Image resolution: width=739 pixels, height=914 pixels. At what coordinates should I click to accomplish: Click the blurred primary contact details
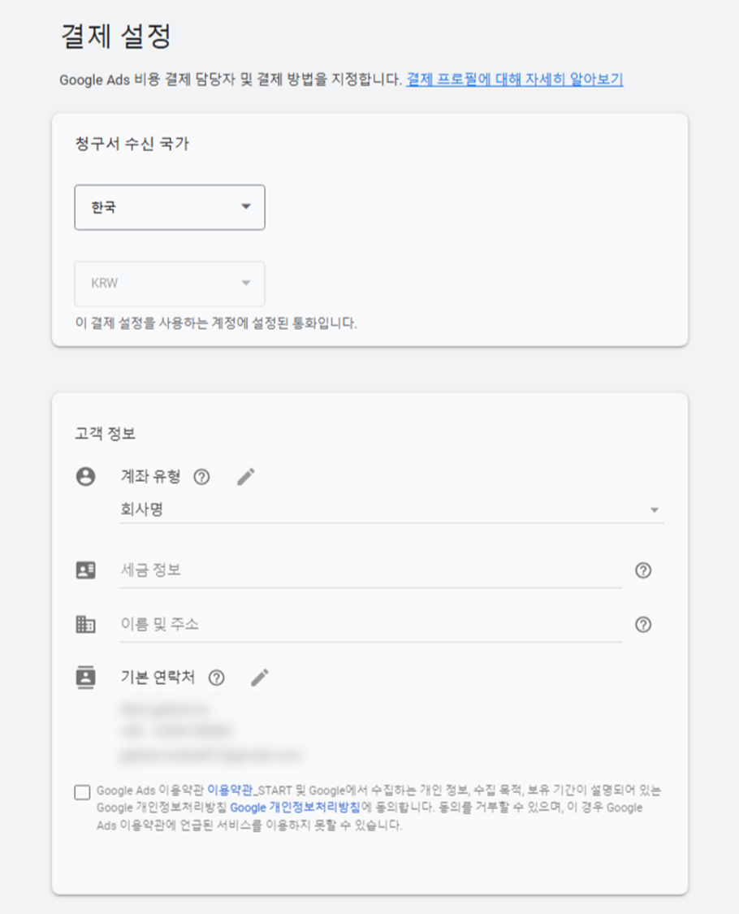tap(211, 732)
